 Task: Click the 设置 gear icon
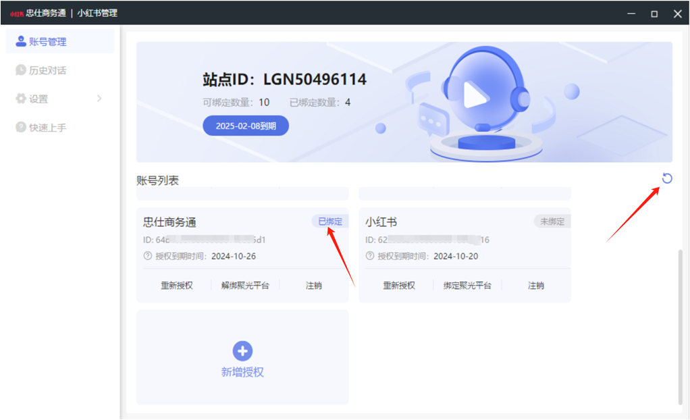pyautogui.click(x=21, y=99)
